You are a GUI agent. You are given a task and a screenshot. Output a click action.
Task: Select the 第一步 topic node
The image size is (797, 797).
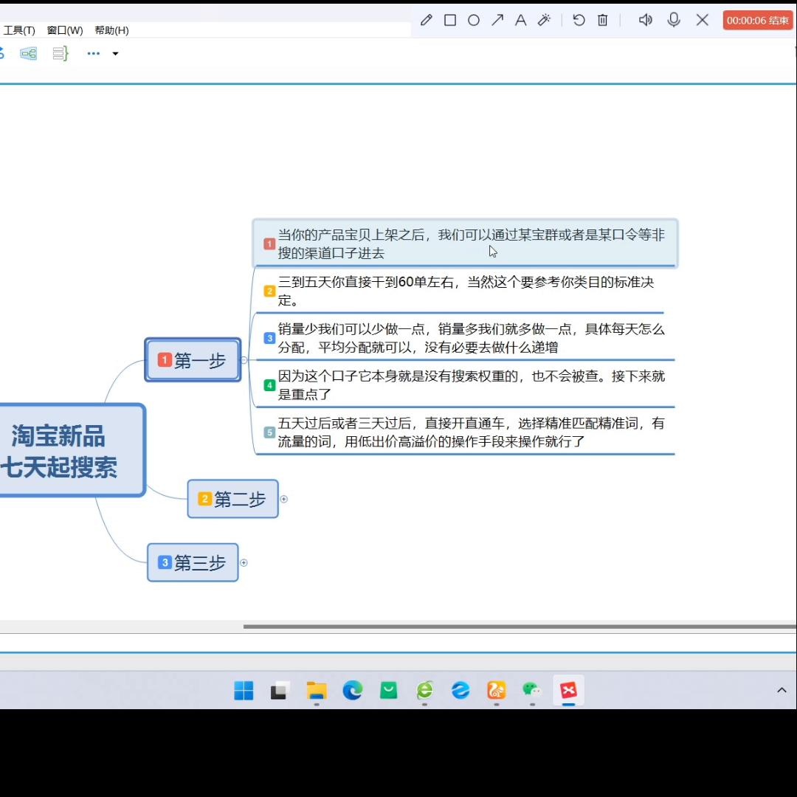tap(193, 360)
